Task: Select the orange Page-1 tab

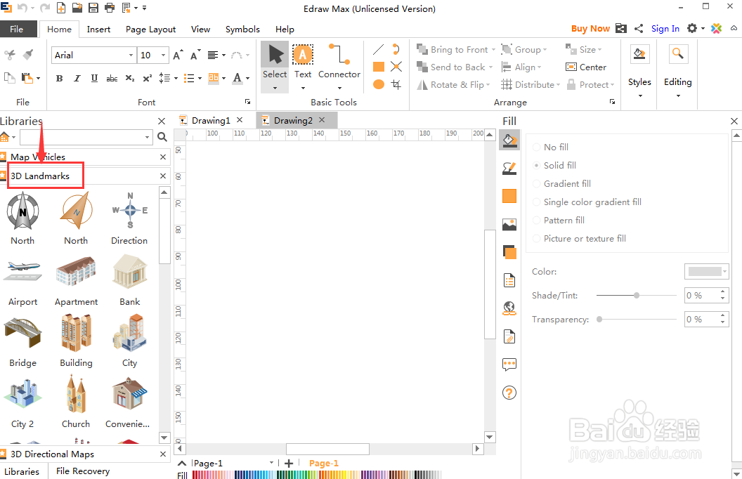Action: click(324, 464)
